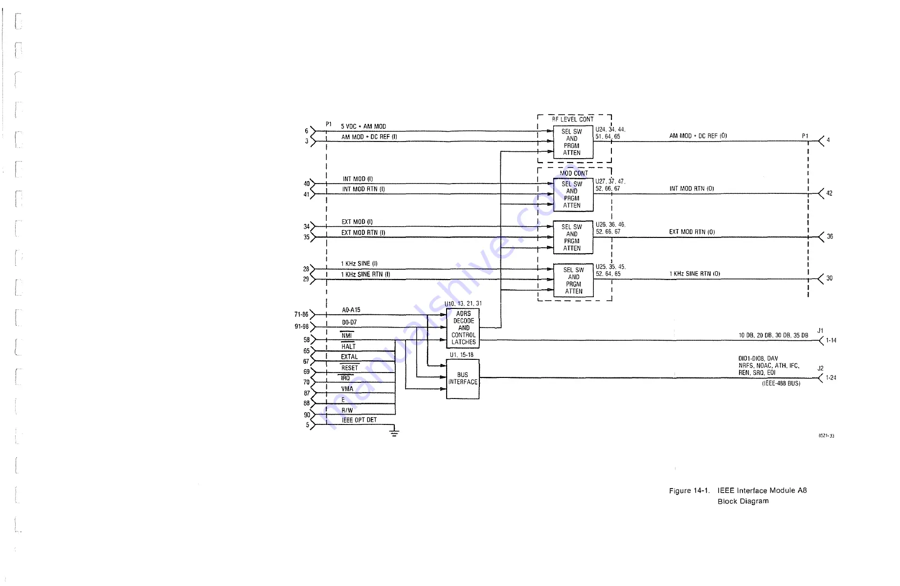Click the 'U10, 13, 21, 31' designator label

click(x=463, y=304)
